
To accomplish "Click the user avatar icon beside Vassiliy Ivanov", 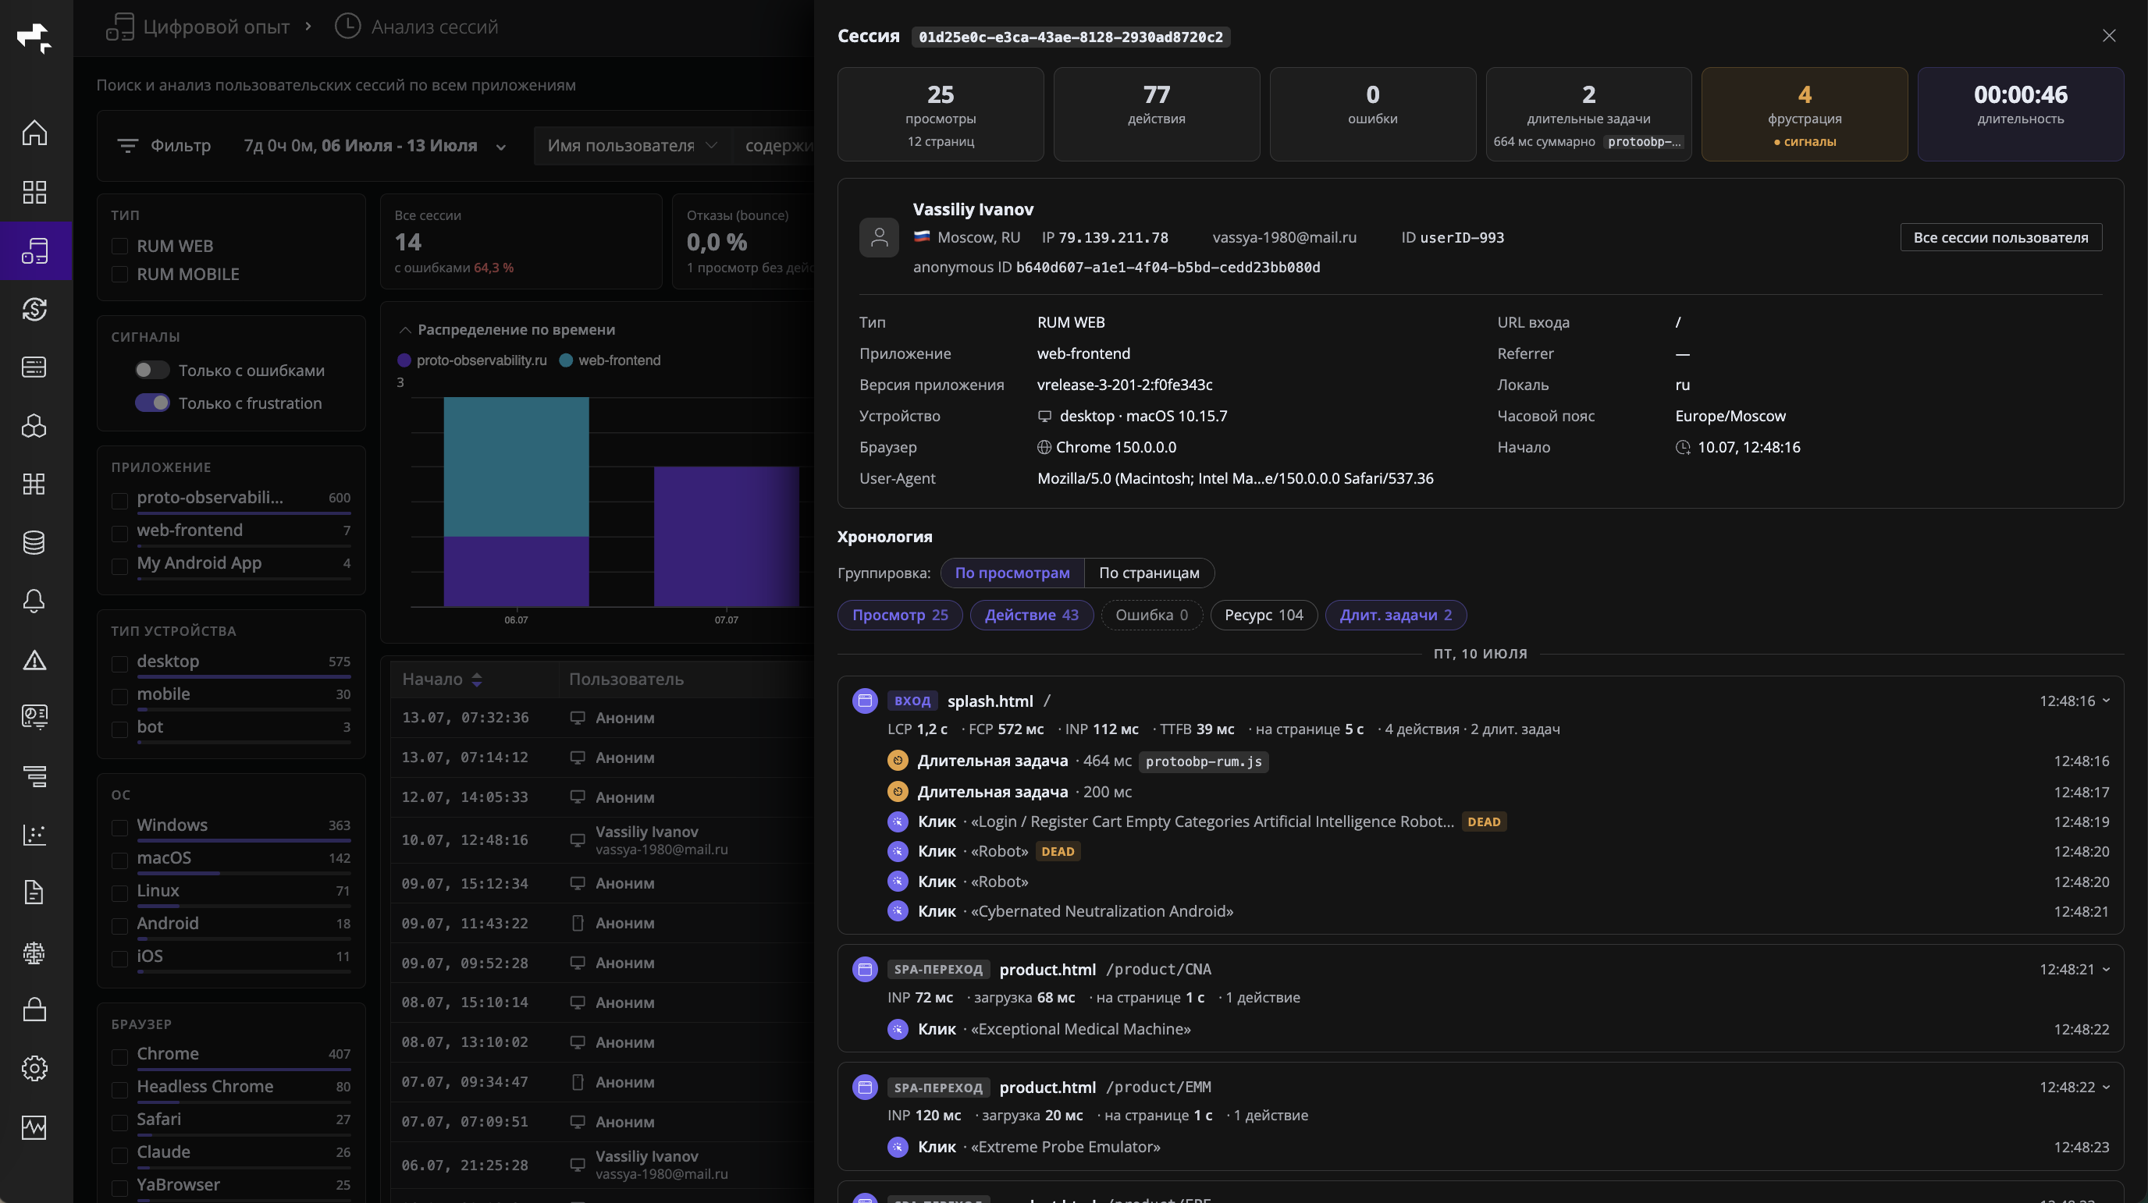I will (x=879, y=238).
